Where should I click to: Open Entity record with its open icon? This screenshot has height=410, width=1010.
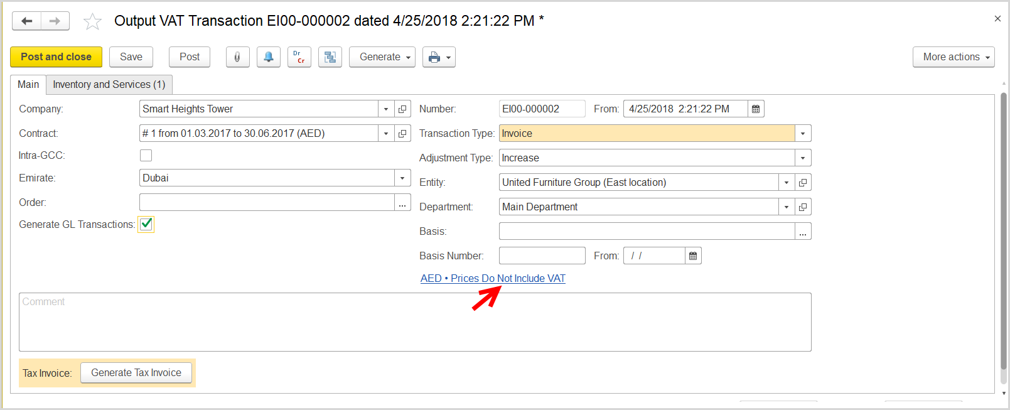point(803,183)
